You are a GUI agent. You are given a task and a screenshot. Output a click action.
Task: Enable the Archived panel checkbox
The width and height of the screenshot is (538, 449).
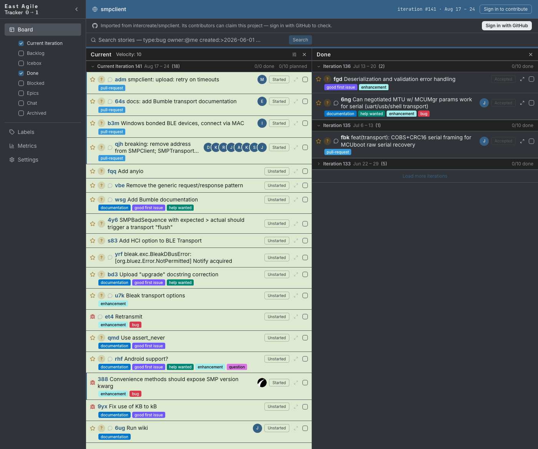coord(21,113)
